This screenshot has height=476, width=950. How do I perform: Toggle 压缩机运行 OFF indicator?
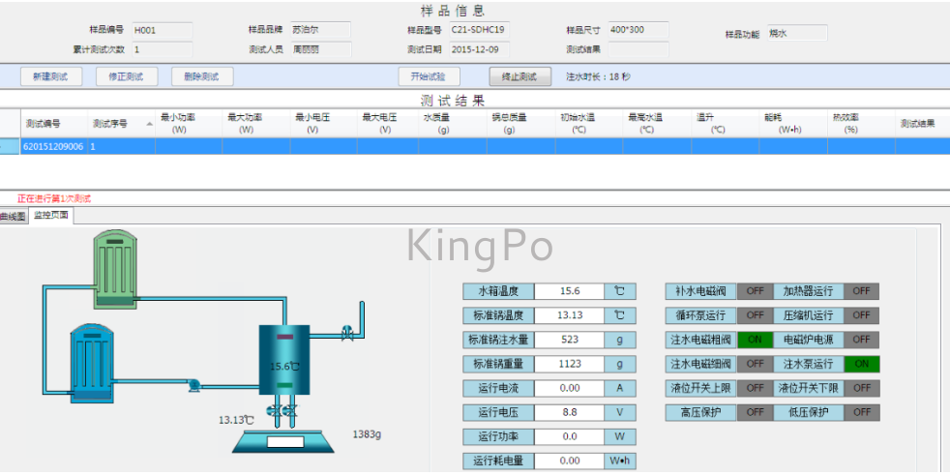[861, 315]
